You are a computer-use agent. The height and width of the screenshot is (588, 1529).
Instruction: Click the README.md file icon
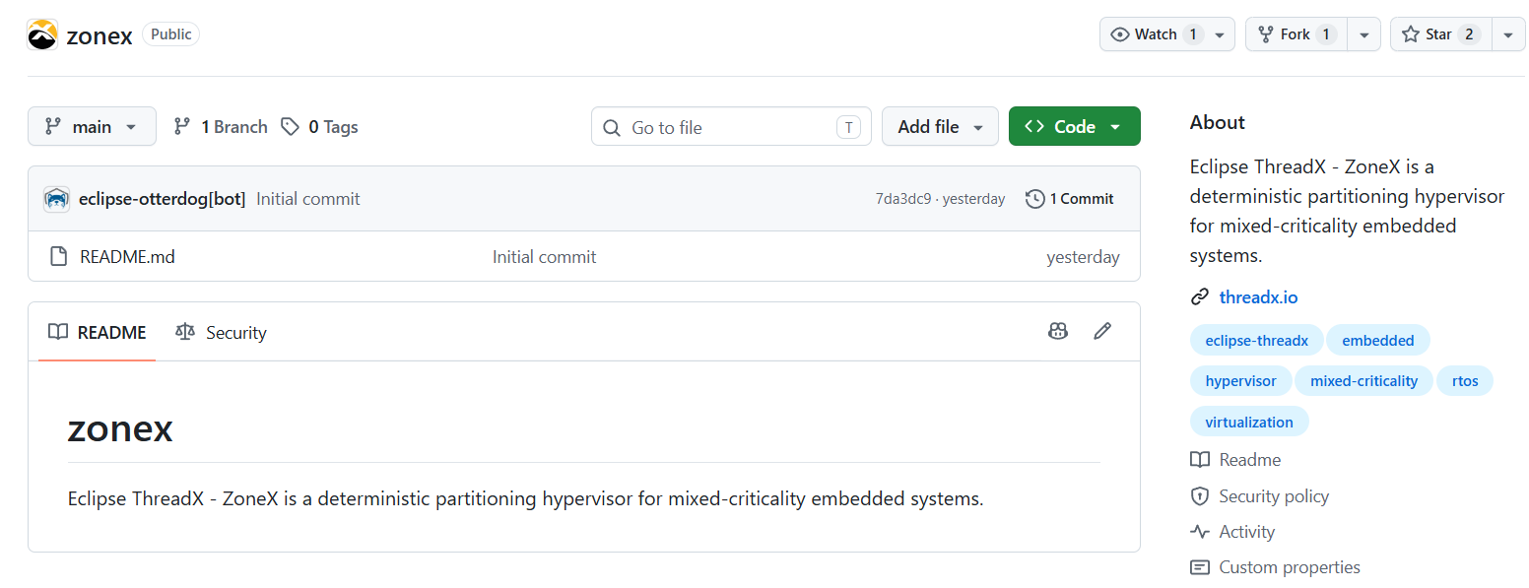tap(59, 257)
